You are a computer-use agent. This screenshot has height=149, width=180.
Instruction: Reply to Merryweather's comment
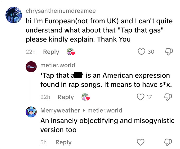tap(64, 142)
